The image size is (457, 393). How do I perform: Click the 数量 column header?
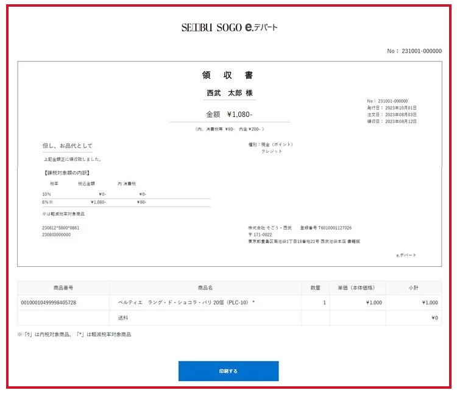click(x=316, y=288)
